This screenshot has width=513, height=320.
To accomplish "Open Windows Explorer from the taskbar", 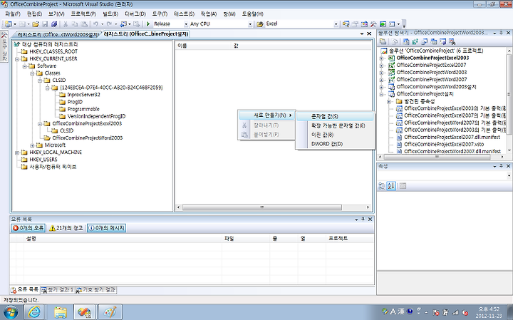I will (61, 312).
